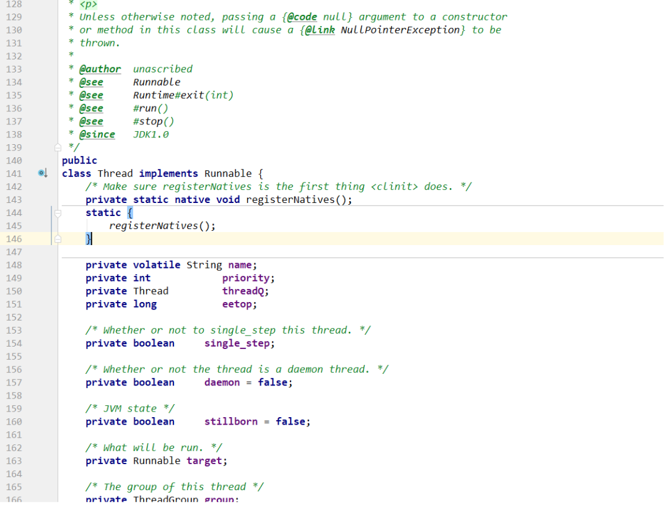Screen dimensions: 669x505
Task: Click line number 160 in the gutter
Action: (x=14, y=422)
